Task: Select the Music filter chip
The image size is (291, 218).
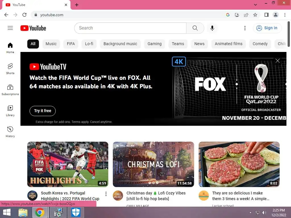Action: (x=51, y=44)
